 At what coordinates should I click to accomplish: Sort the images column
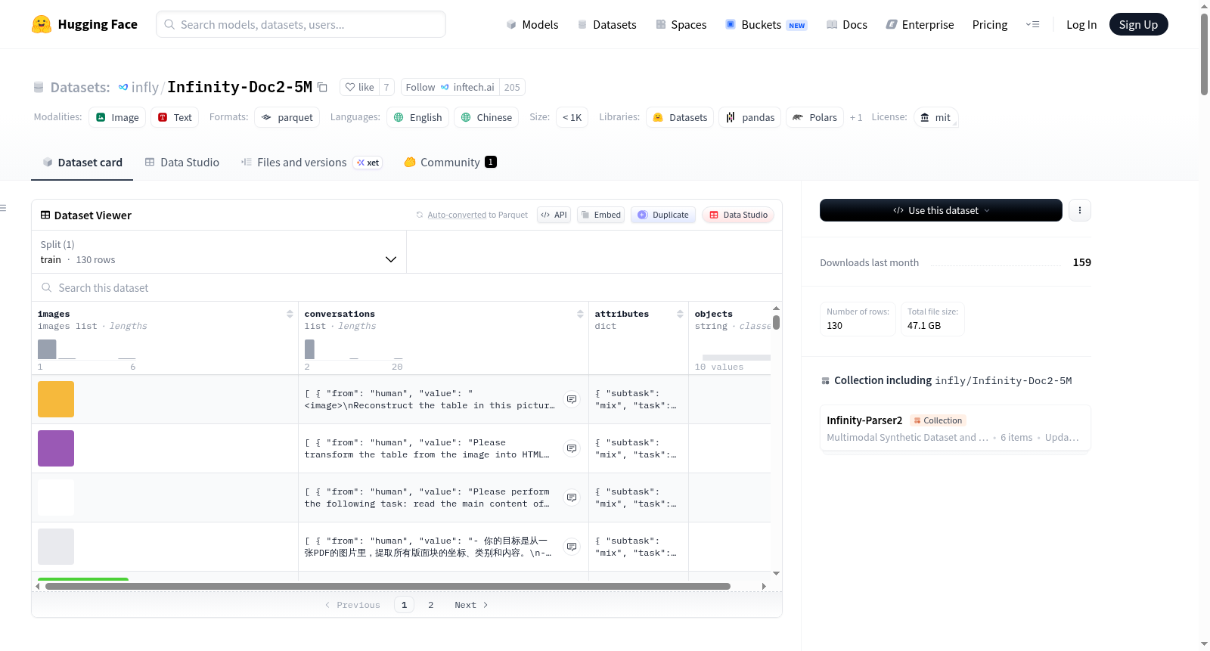point(290,314)
